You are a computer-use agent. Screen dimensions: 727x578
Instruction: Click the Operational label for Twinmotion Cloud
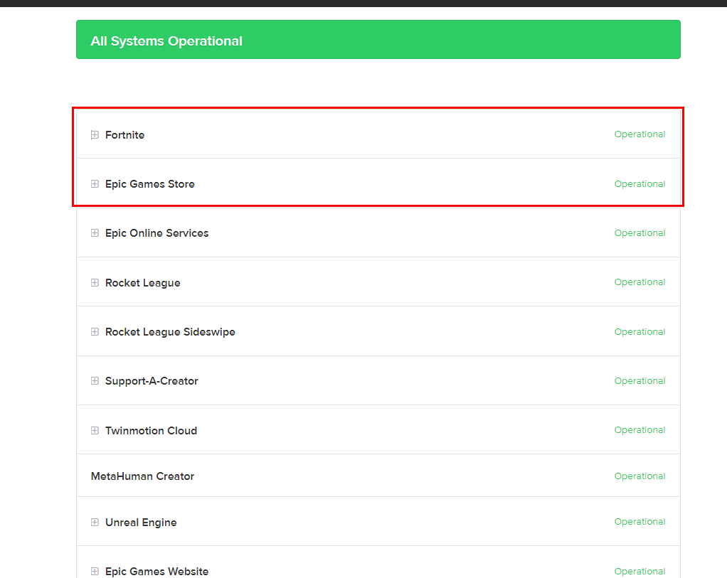[640, 429]
